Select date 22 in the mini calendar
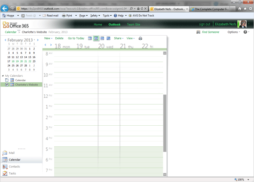The width and height of the screenshot is (254, 182). pos(30,61)
